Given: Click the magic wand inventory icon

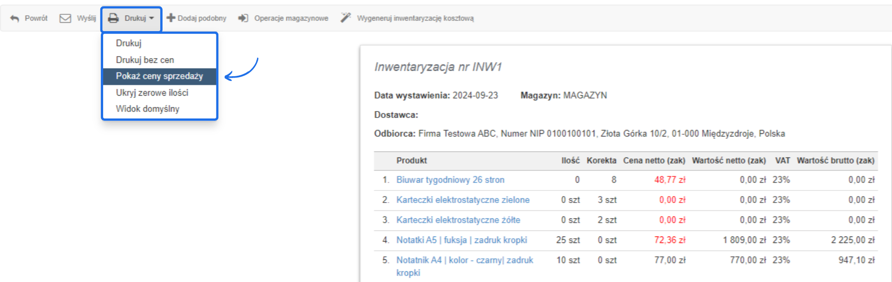Looking at the screenshot, I should point(345,18).
